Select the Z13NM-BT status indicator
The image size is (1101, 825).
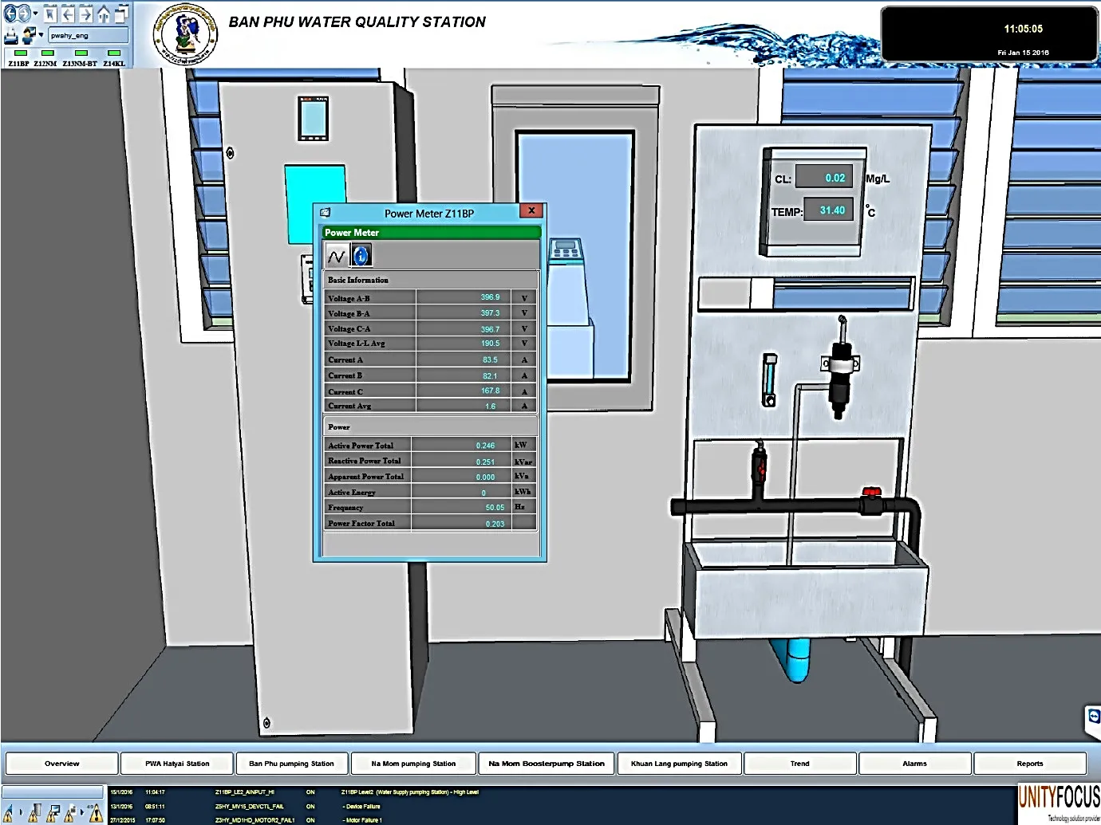81,53
